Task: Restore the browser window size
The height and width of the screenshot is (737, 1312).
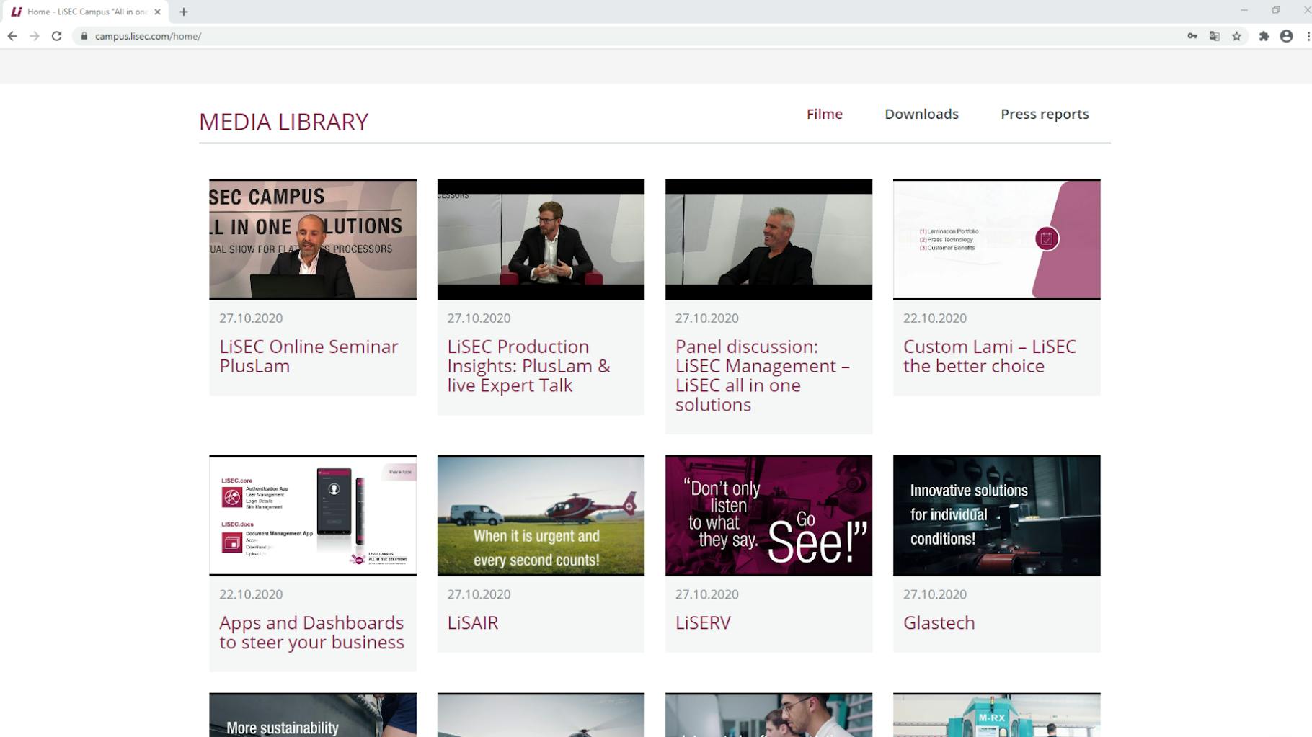Action: pyautogui.click(x=1275, y=10)
